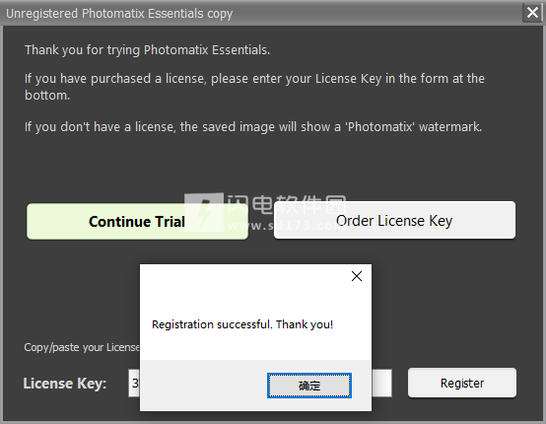Click the License Key: label

pos(65,384)
